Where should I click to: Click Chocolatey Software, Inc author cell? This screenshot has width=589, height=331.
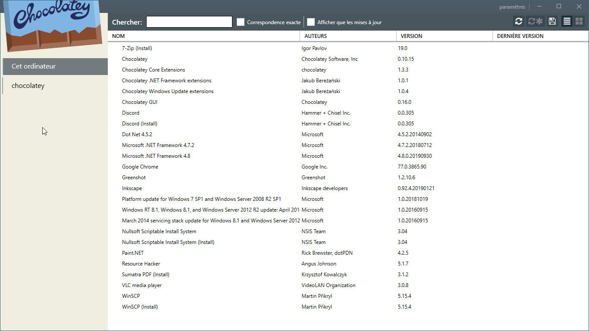pos(329,59)
